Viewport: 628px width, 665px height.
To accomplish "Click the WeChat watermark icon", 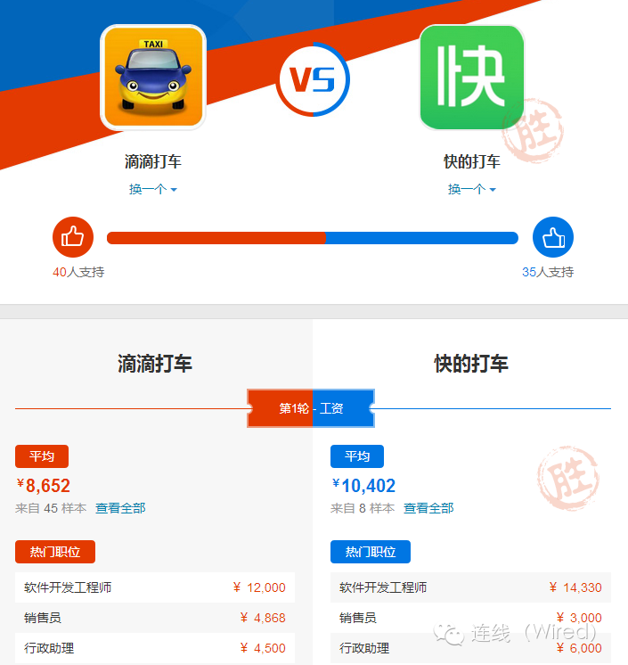I will 449,635.
